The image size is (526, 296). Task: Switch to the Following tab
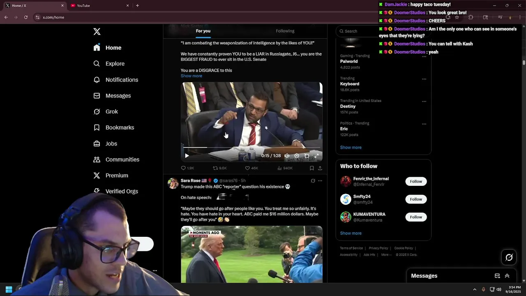point(285,31)
